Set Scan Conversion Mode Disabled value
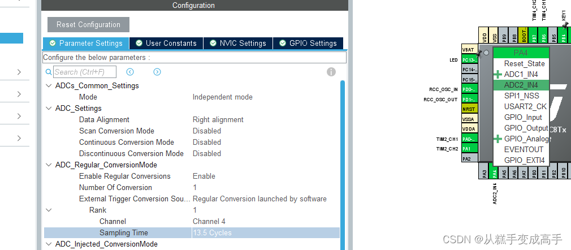This screenshot has height=250, width=571. 207,131
